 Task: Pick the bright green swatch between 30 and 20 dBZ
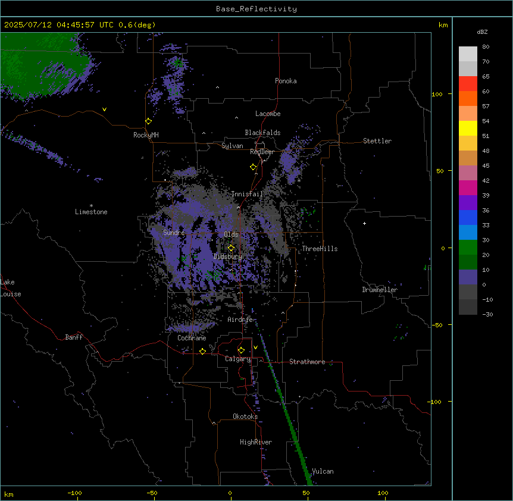[468, 248]
